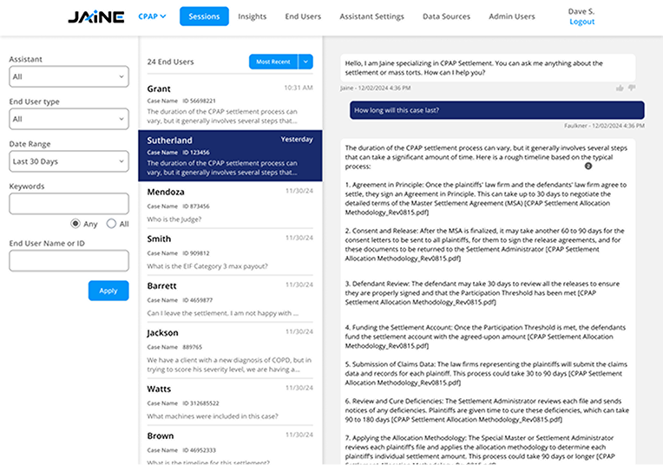Click the 'Jaine - 12/02/2024 4:36 PM' timestamp
This screenshot has height=465, width=663.
(x=376, y=88)
